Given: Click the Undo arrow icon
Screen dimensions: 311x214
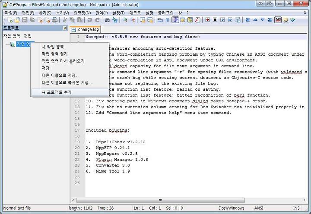Looking at the screenshot, I should 90,20.
